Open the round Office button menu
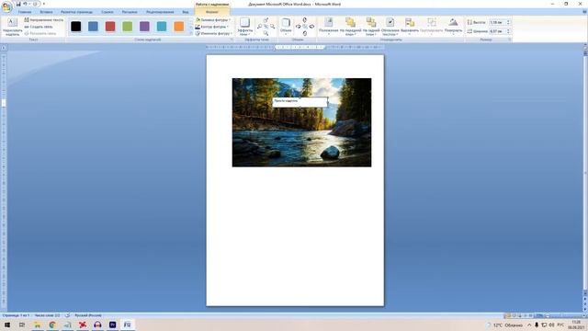The width and height of the screenshot is (588, 331). click(x=6, y=6)
